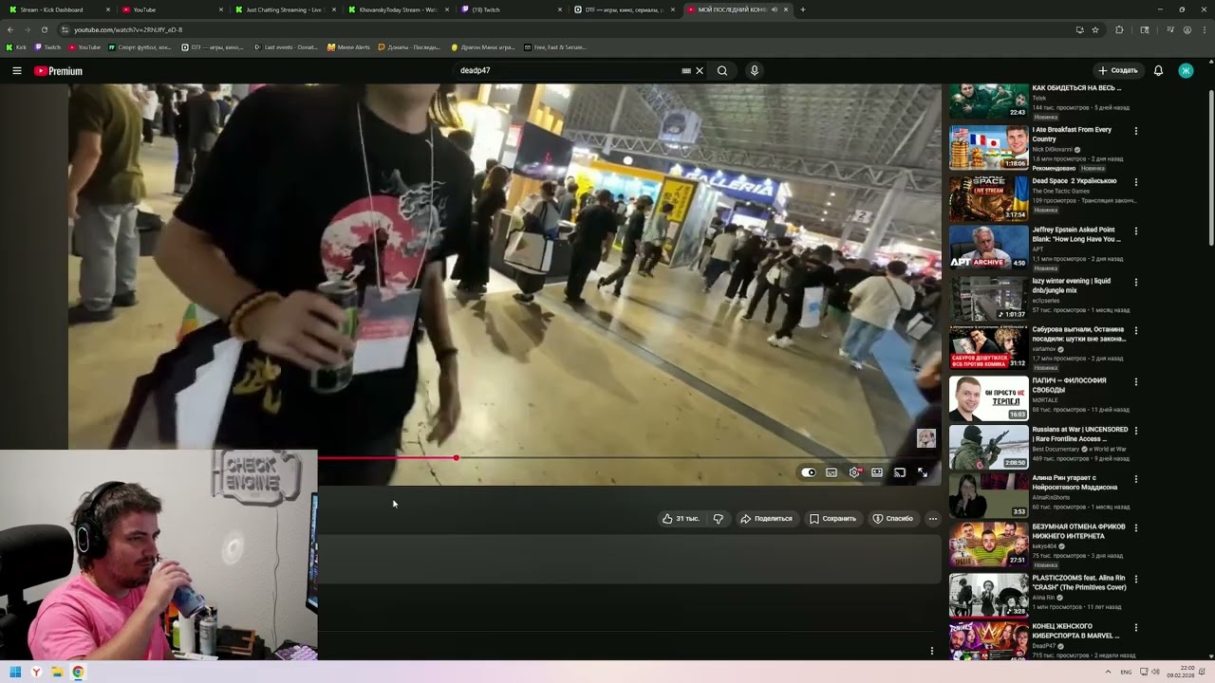1215x683 pixels.
Task: Like the video with 31 тыс.
Action: point(681,519)
